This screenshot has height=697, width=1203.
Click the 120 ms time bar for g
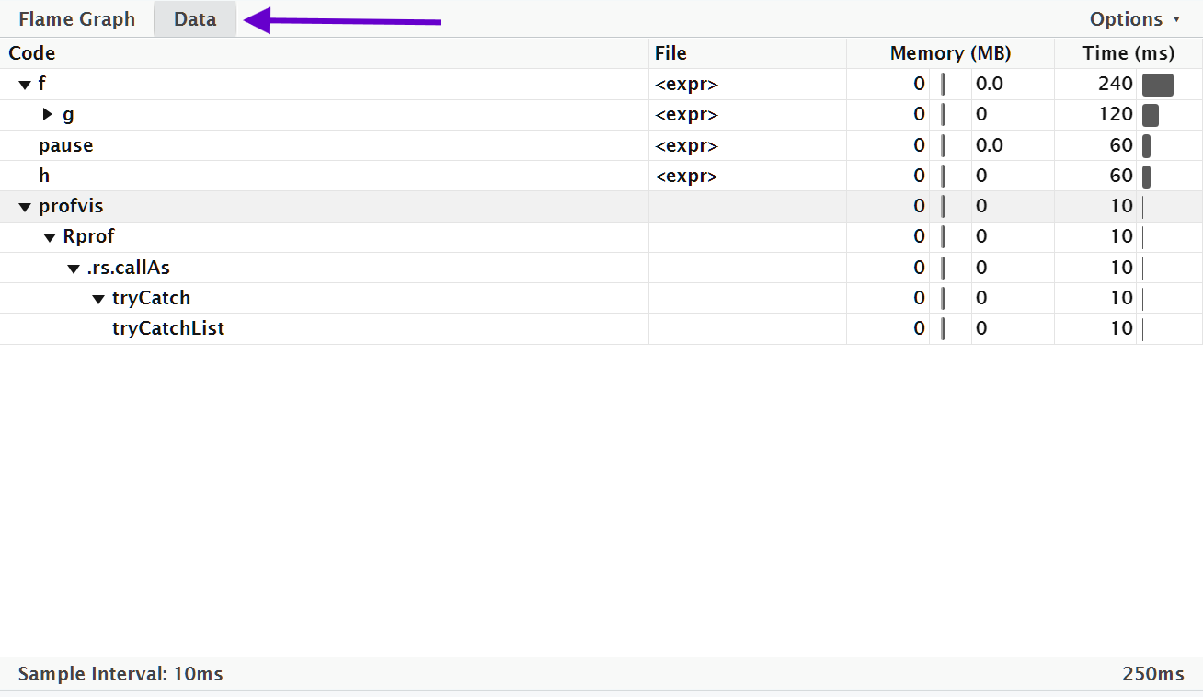(x=1150, y=115)
